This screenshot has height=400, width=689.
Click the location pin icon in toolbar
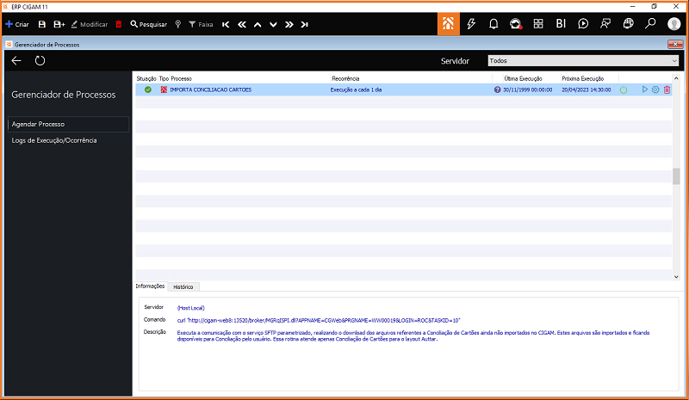pos(178,24)
